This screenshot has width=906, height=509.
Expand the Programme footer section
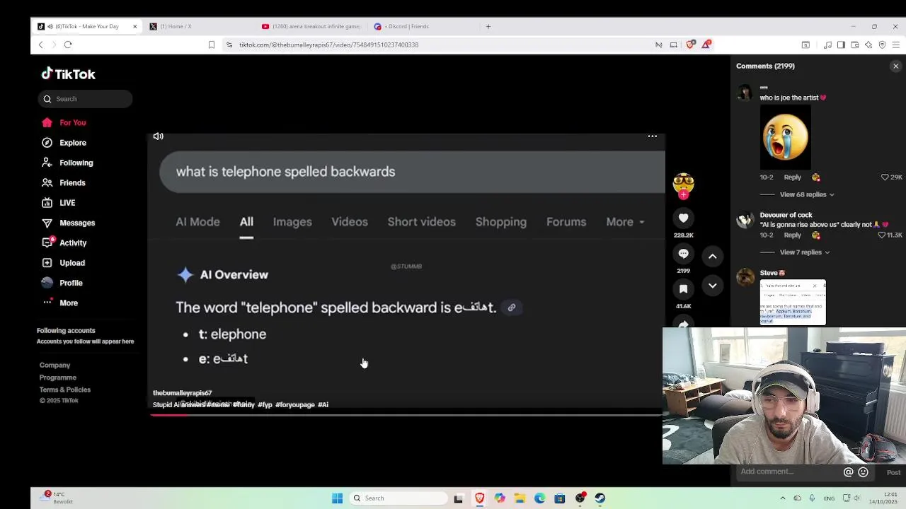click(57, 378)
